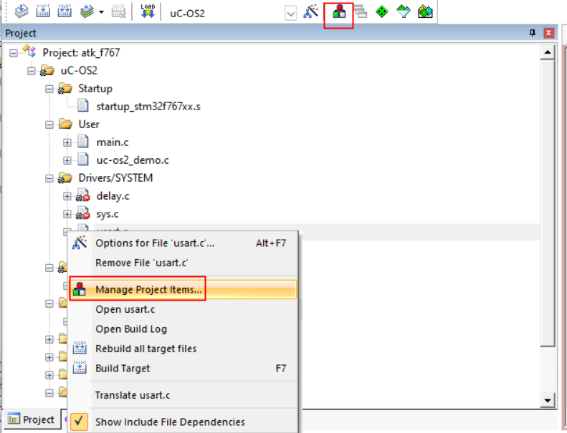Select startup_stm32f767xx.s in project tree
The image size is (567, 433).
(148, 107)
